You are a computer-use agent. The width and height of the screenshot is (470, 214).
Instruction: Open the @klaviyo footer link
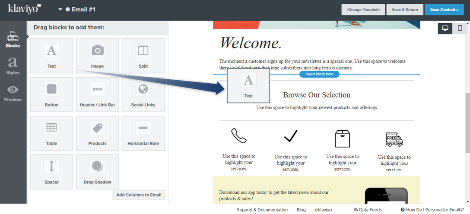tap(323, 210)
